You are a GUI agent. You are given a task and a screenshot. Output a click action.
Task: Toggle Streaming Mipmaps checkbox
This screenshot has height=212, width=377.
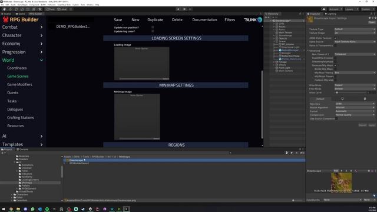pos(335,62)
